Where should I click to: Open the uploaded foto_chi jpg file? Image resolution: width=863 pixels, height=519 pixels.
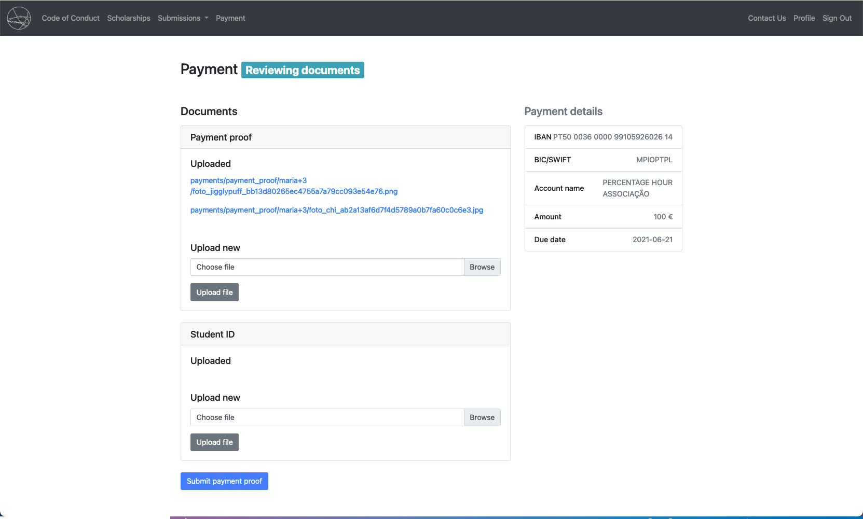pyautogui.click(x=336, y=210)
